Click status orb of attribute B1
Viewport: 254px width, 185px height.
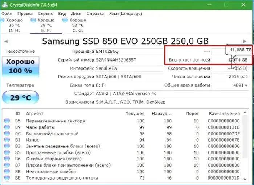point(7,140)
